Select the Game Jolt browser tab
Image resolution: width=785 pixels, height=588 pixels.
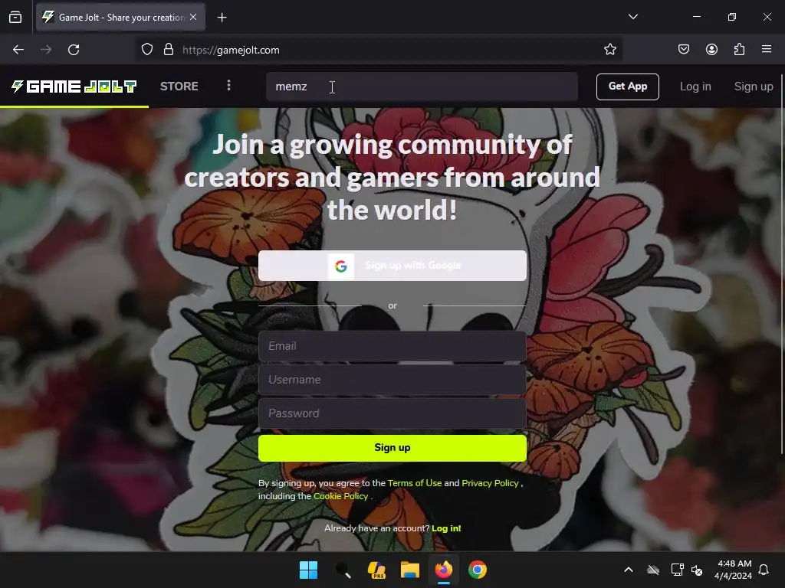[120, 18]
